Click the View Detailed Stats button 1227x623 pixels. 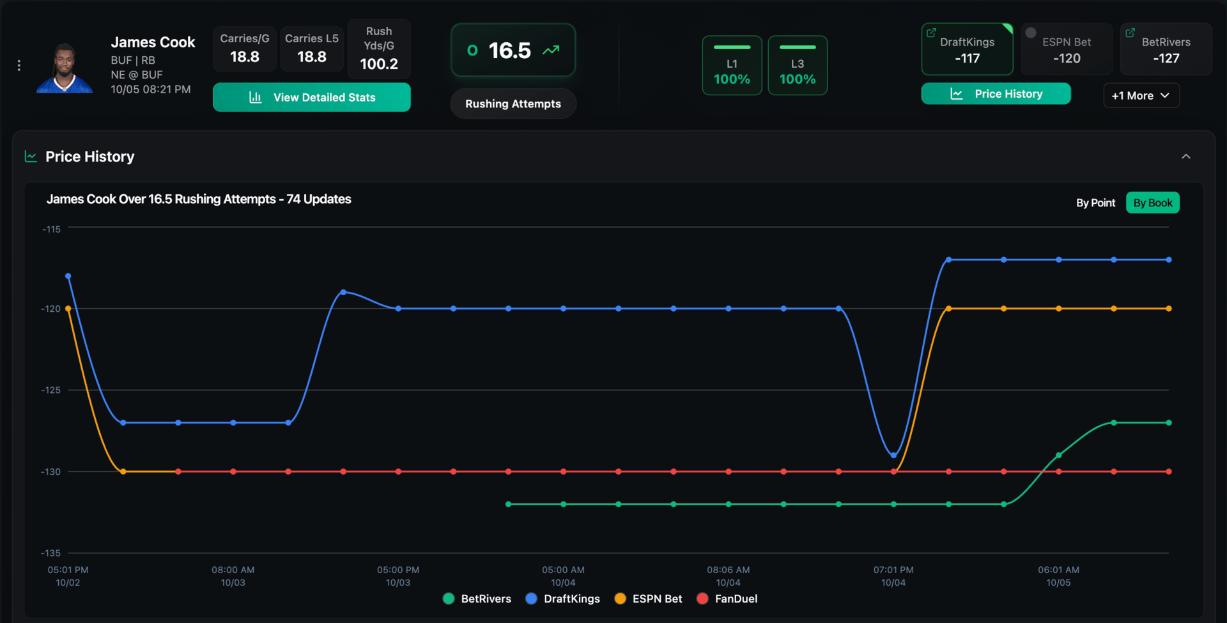click(312, 97)
